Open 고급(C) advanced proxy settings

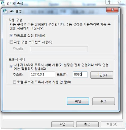click(102, 75)
